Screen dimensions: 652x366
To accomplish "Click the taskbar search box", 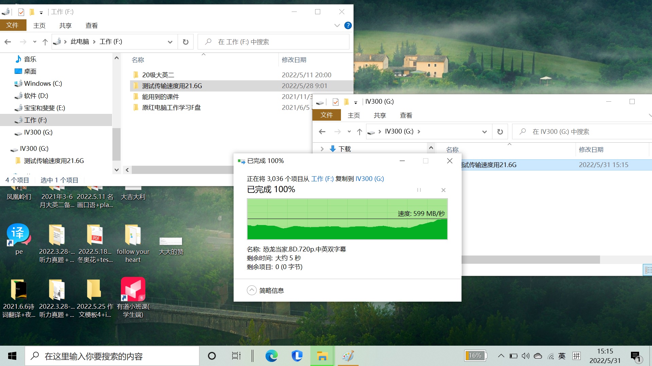I will tap(112, 356).
